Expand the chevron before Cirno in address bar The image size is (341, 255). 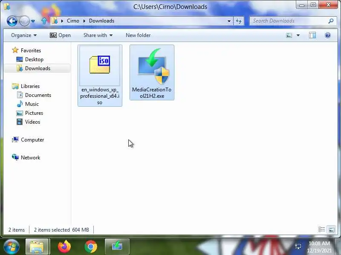click(62, 21)
